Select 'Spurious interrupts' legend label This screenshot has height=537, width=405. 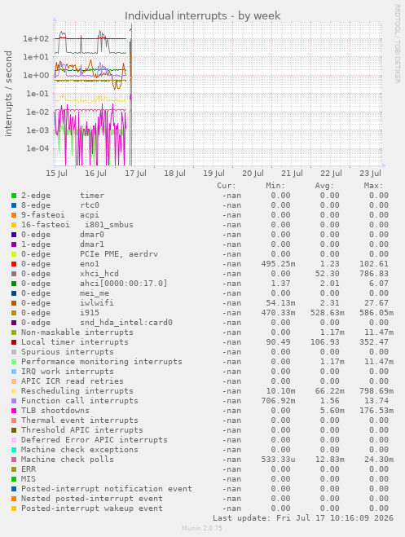[x=68, y=352]
